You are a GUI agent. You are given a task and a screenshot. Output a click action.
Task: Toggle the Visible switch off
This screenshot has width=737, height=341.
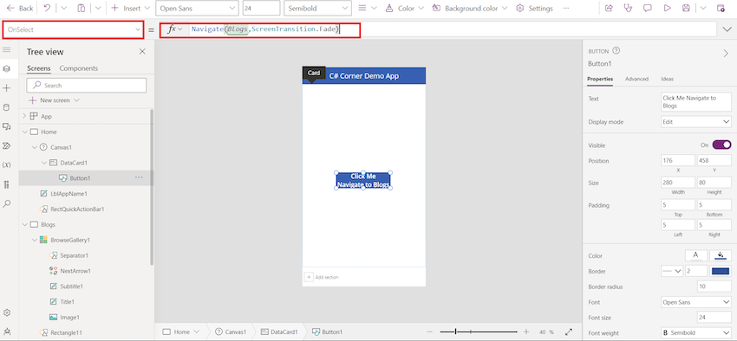[x=721, y=145]
